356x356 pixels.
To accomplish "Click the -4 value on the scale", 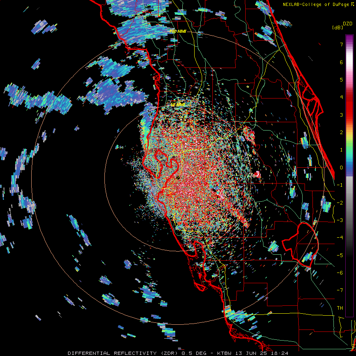I will point(340,238).
